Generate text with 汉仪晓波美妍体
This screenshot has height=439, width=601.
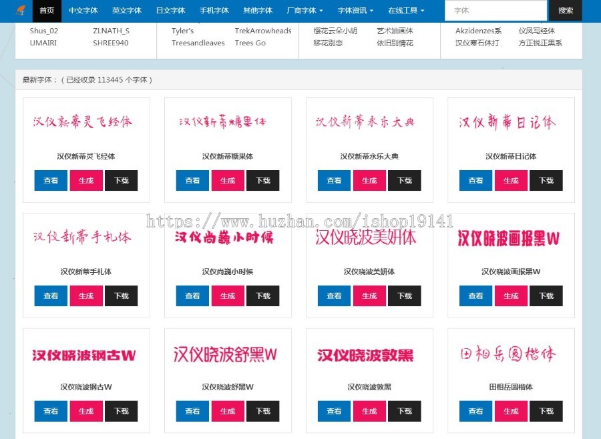point(369,296)
